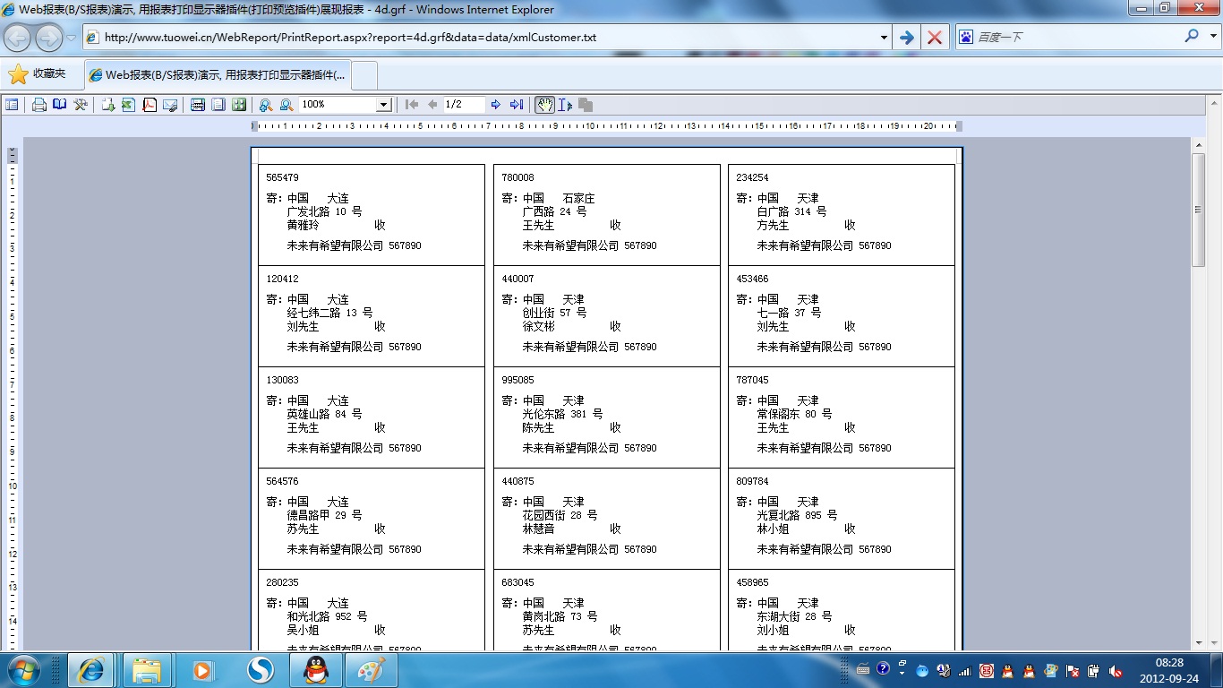
Task: Open the 收藏夹 favorites menu
Action: (x=38, y=74)
